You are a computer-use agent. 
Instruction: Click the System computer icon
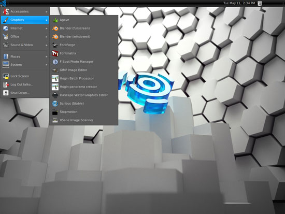tap(6, 65)
